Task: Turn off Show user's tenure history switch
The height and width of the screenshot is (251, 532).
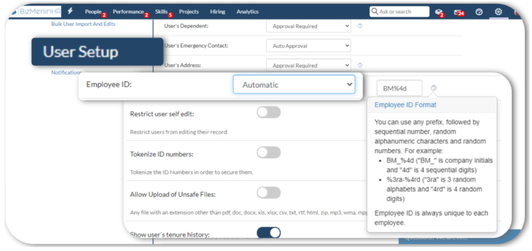Action: click(x=269, y=232)
